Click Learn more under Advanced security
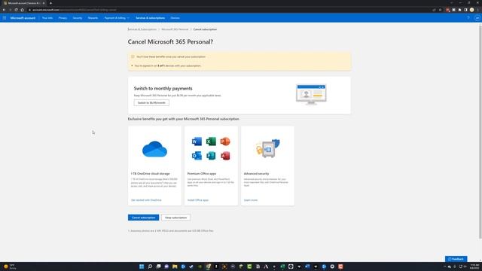Image resolution: width=482 pixels, height=271 pixels. click(251, 200)
